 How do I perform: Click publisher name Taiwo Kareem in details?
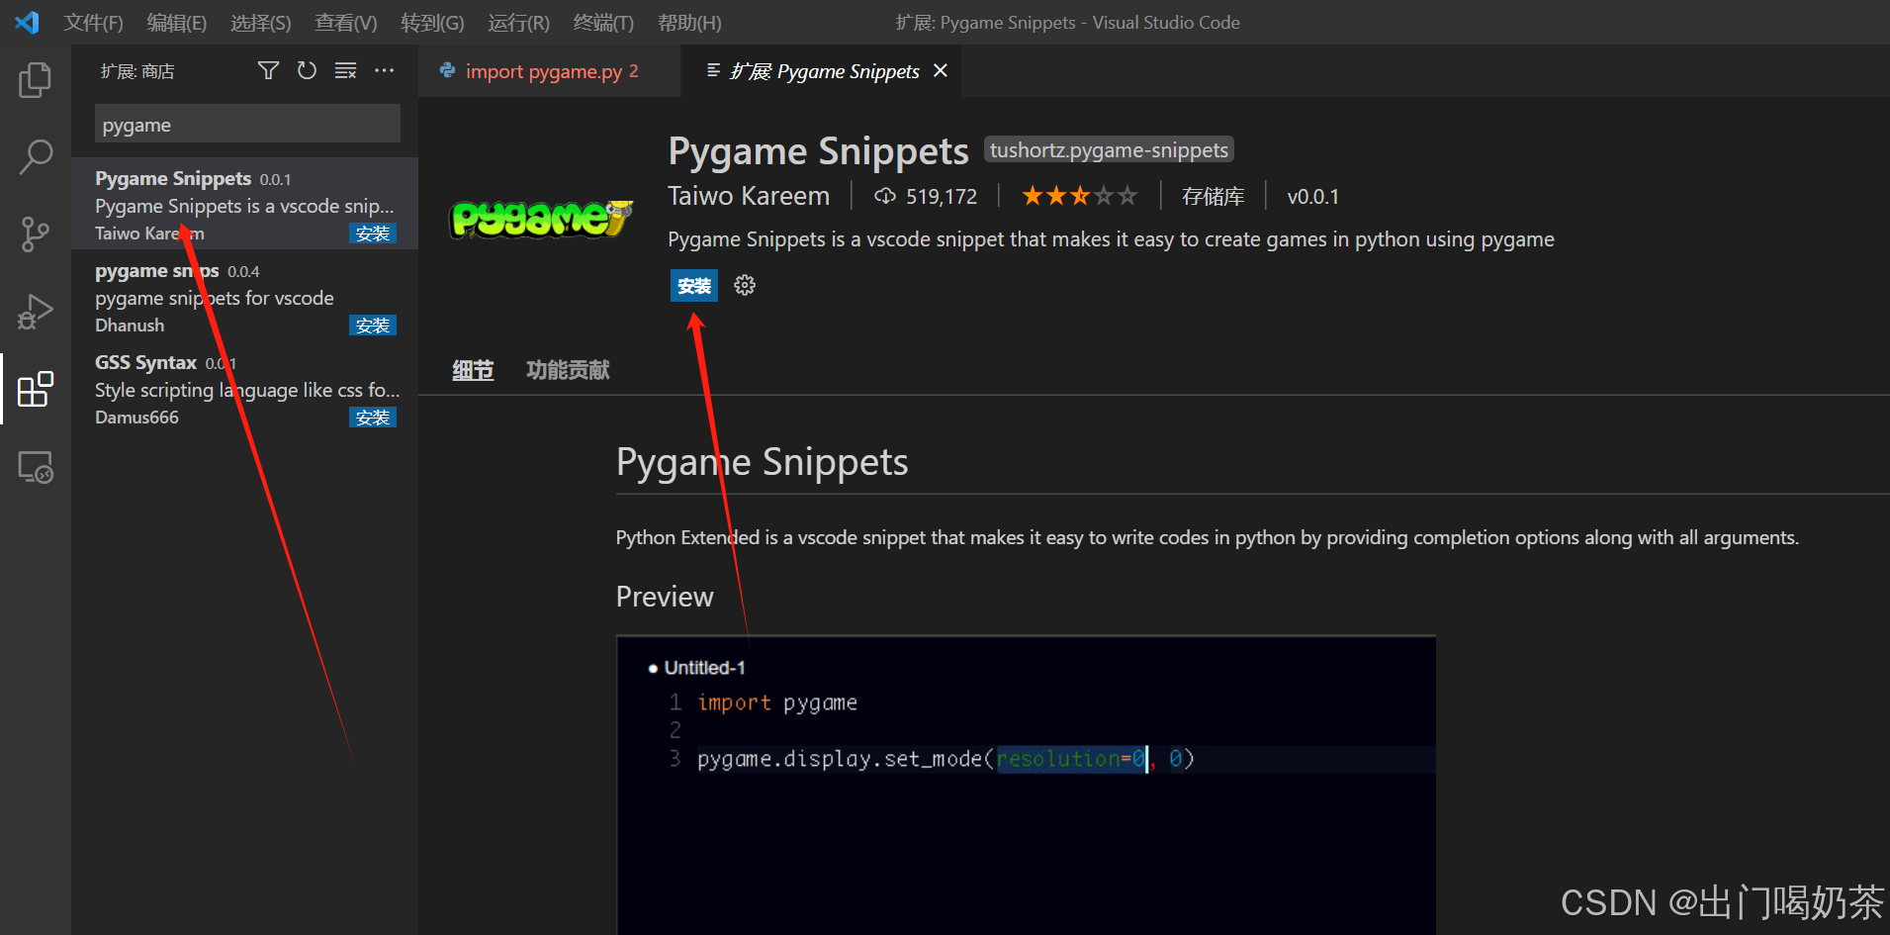coord(749,196)
